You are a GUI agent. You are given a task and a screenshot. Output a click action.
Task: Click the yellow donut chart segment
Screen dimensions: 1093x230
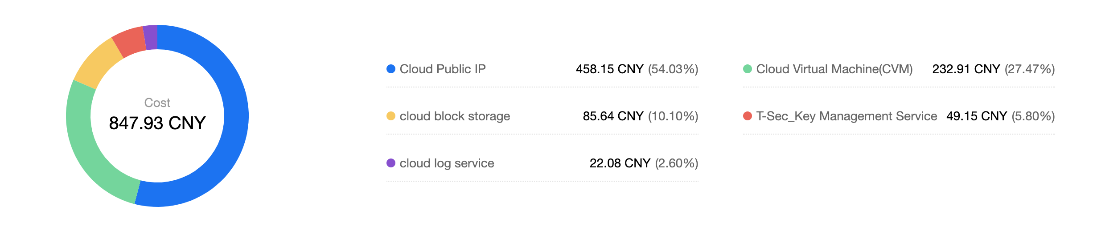coord(98,63)
